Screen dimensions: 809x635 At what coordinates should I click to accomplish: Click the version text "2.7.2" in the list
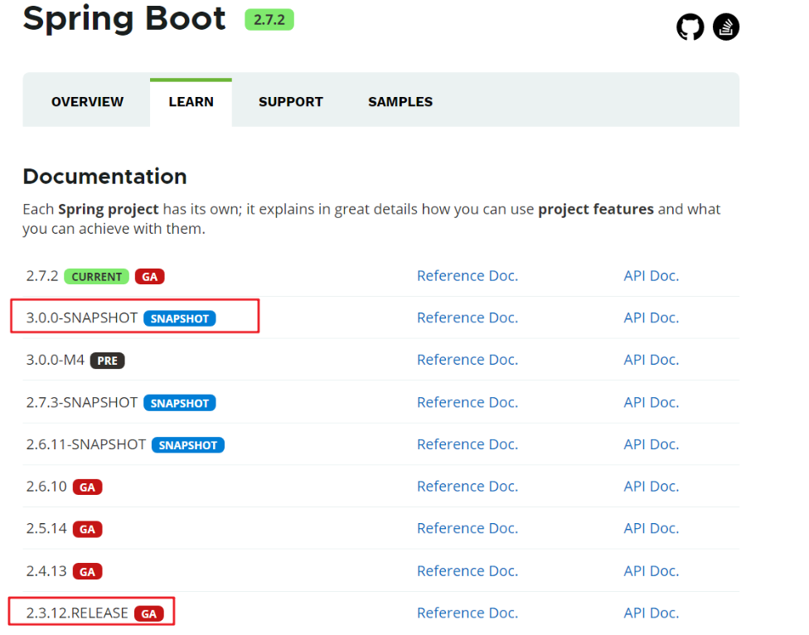click(x=42, y=276)
